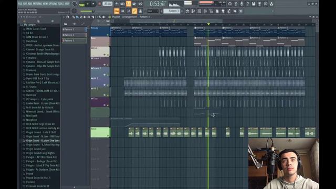Select the Bass track header
This screenshot has width=336, height=189.
coord(100,41)
